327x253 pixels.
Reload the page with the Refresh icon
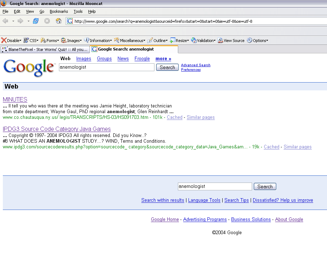(36, 21)
